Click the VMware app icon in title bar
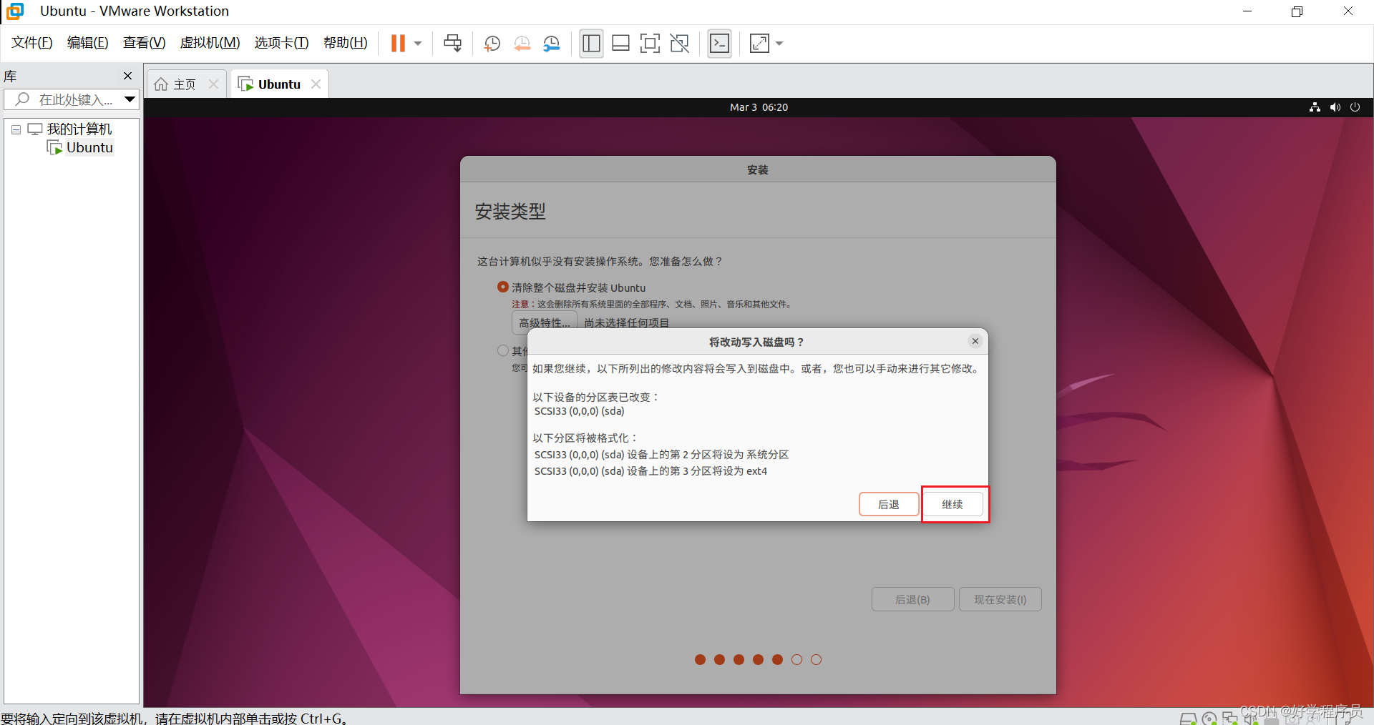This screenshot has width=1374, height=725. pyautogui.click(x=15, y=11)
